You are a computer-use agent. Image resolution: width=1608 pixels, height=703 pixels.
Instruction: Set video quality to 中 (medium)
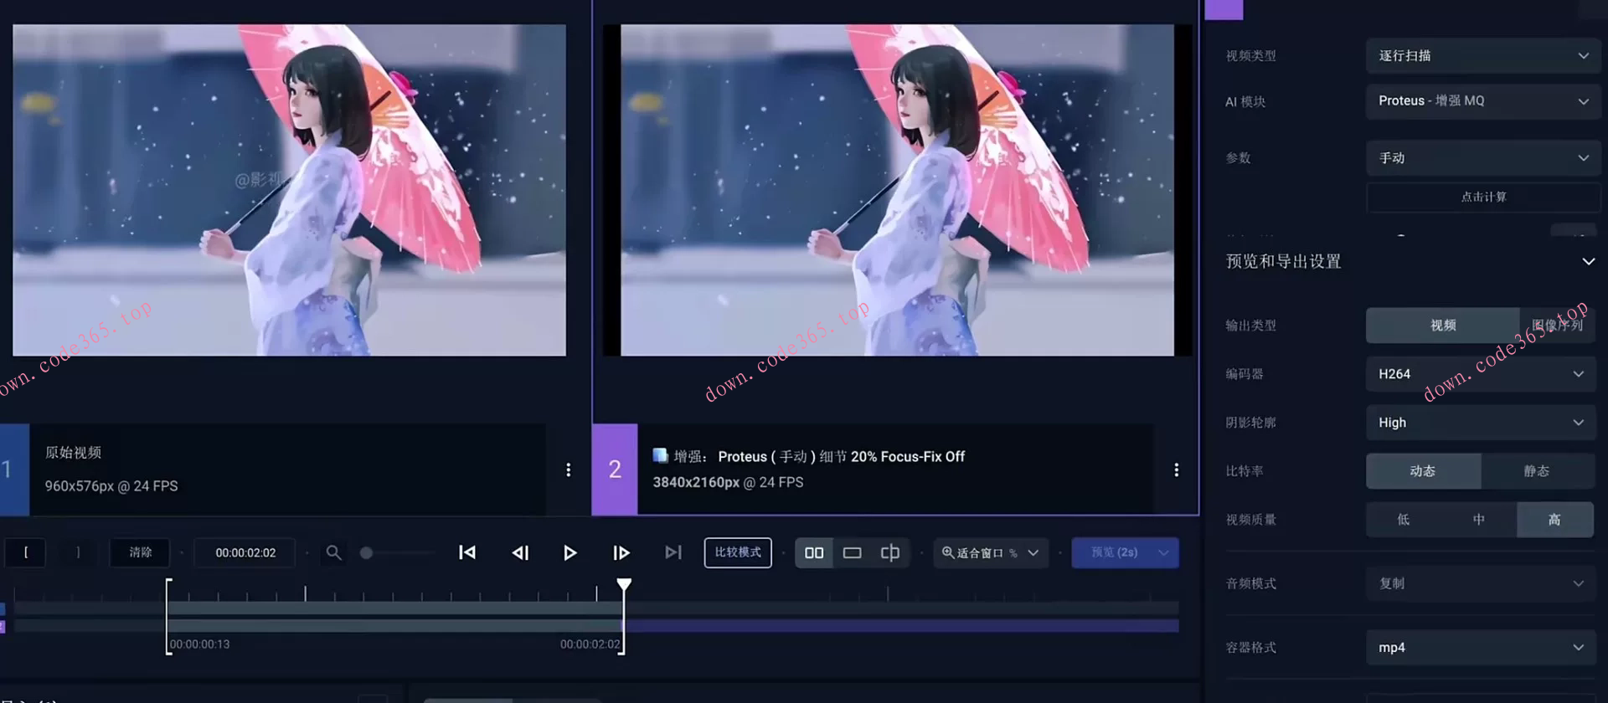[x=1478, y=520]
